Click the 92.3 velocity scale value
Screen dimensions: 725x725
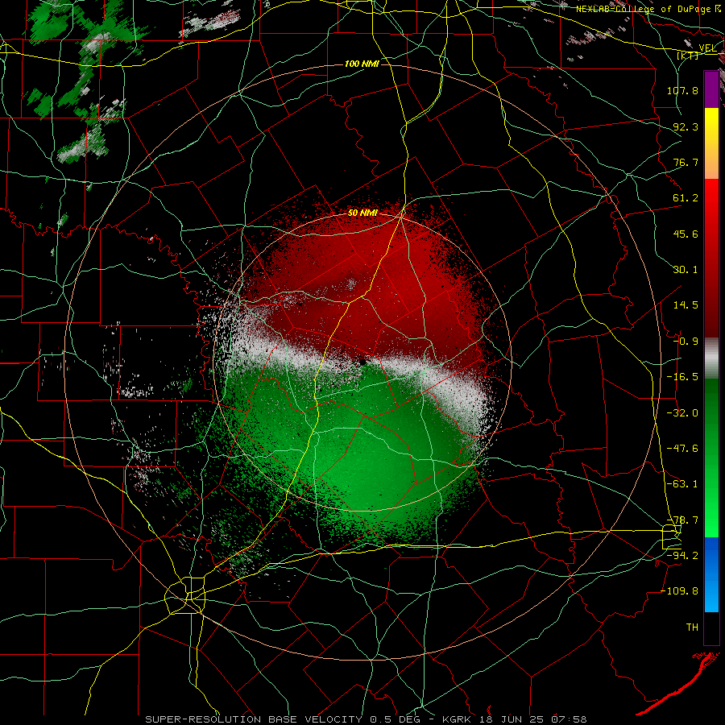coord(686,126)
